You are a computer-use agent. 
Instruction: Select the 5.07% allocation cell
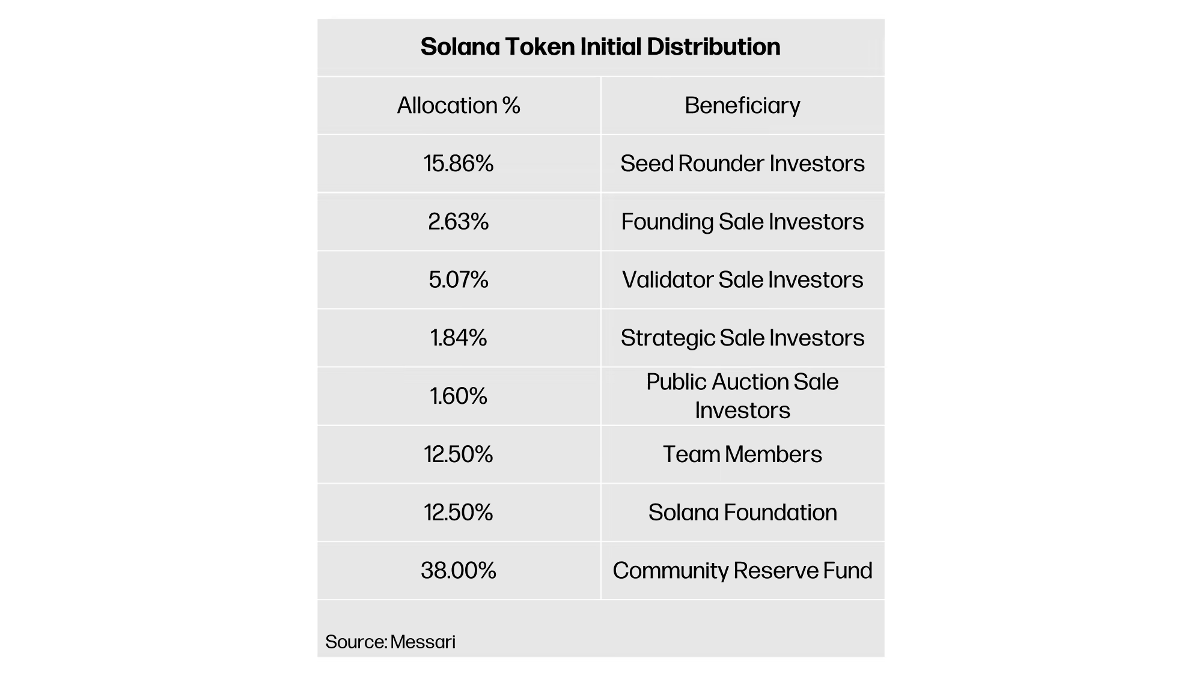[459, 280]
